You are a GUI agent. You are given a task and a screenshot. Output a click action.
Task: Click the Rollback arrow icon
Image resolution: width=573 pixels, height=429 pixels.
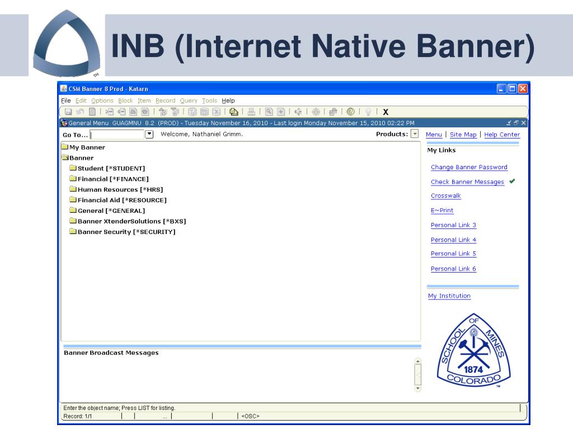pyautogui.click(x=80, y=112)
